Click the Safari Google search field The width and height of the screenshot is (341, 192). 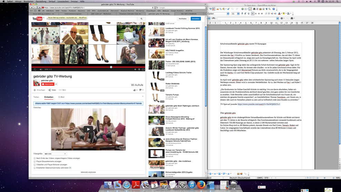point(181,8)
